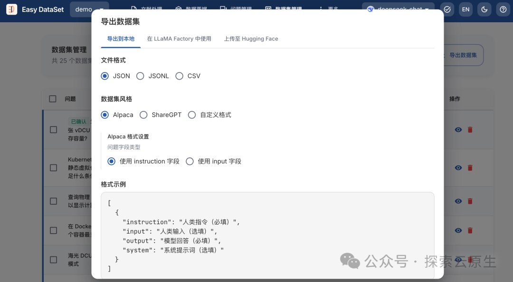
Task: Delete trash icon for 张 vDCU row
Action: (x=470, y=129)
